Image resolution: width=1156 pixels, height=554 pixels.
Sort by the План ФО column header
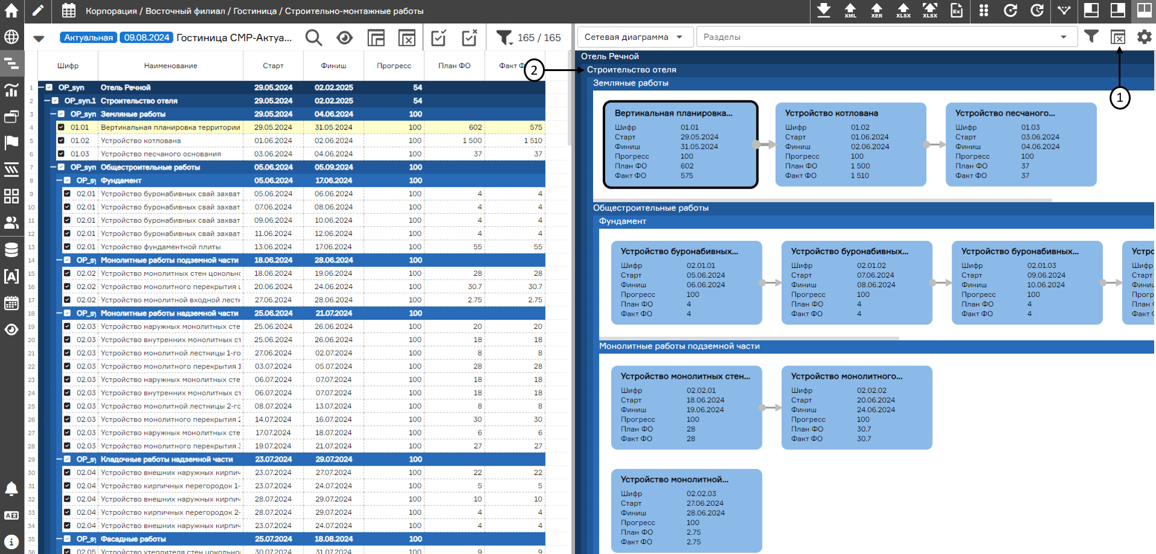tap(454, 66)
